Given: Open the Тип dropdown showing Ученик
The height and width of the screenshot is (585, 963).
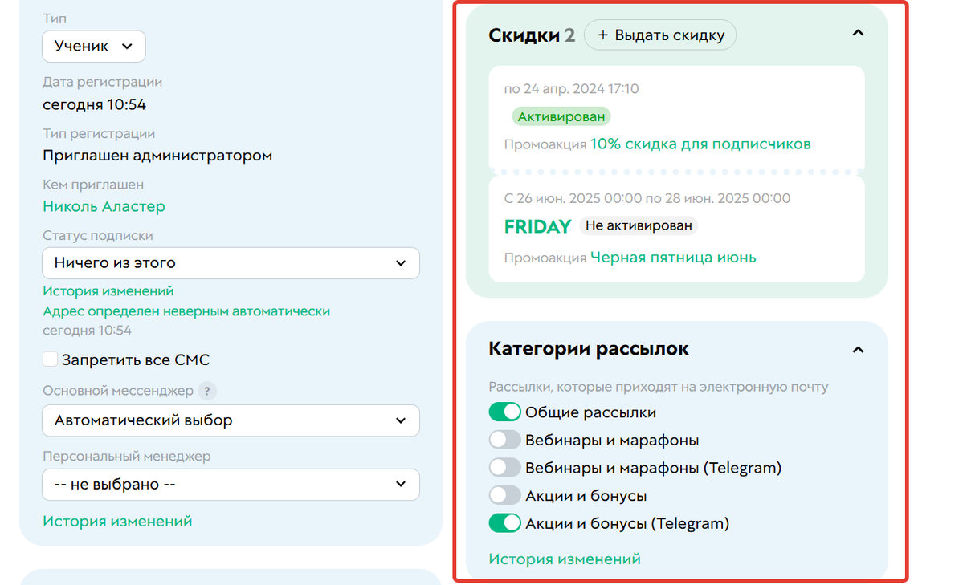Looking at the screenshot, I should pyautogui.click(x=93, y=46).
